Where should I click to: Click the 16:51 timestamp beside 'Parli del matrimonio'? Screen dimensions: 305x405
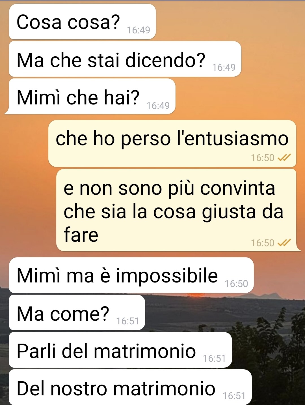(x=214, y=358)
